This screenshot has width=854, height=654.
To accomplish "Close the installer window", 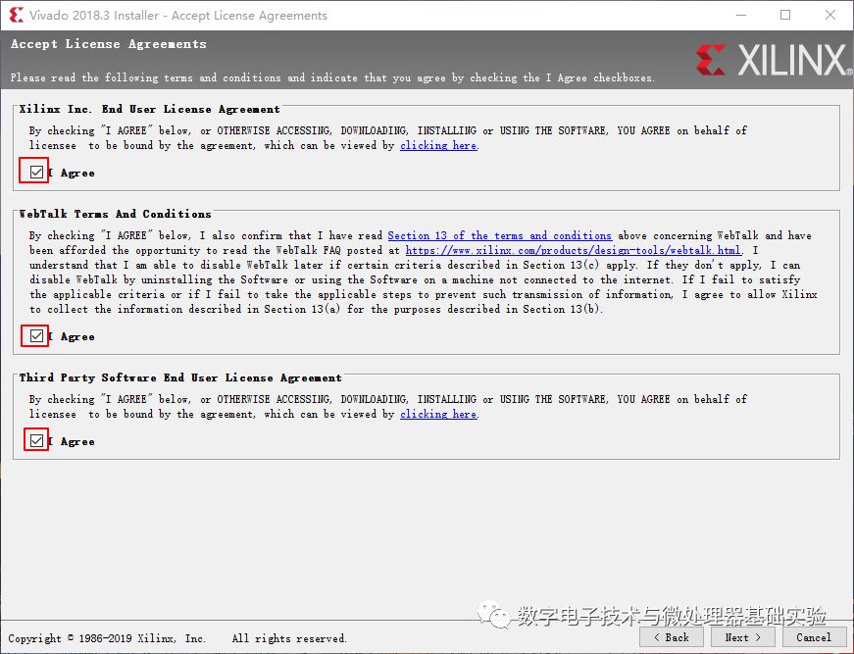I will point(830,15).
